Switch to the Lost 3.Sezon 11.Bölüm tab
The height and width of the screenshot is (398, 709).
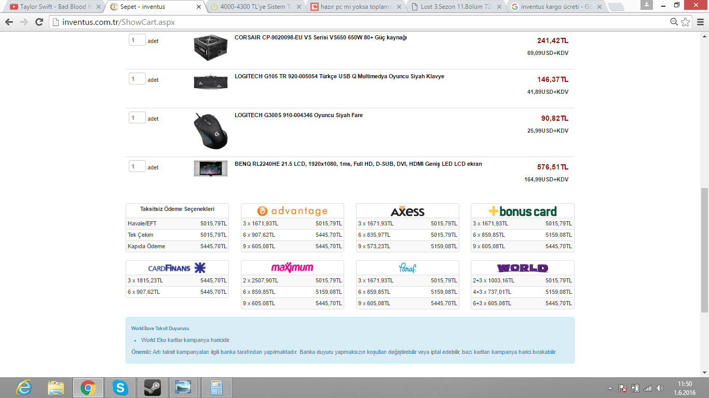[456, 7]
